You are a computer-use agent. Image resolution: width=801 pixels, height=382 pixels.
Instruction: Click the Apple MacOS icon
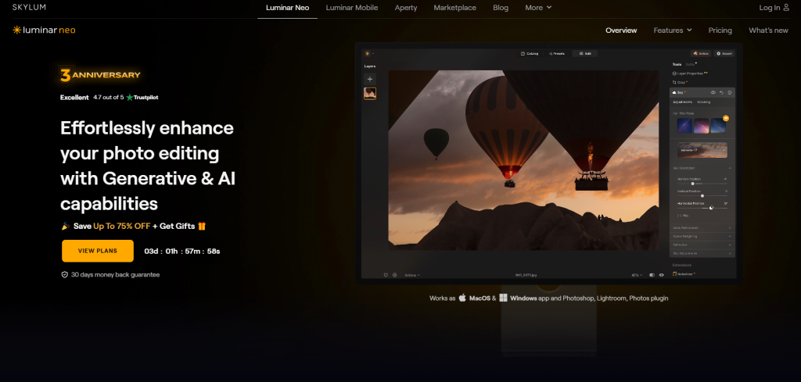(462, 298)
